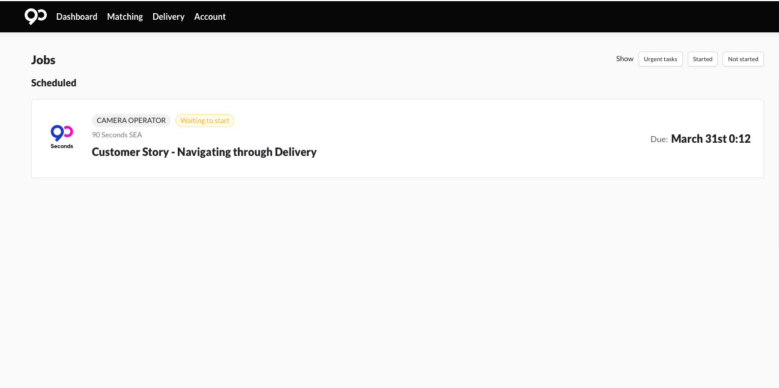Click the 90 Seconds SEA company name
The width and height of the screenshot is (779, 388).
point(117,135)
